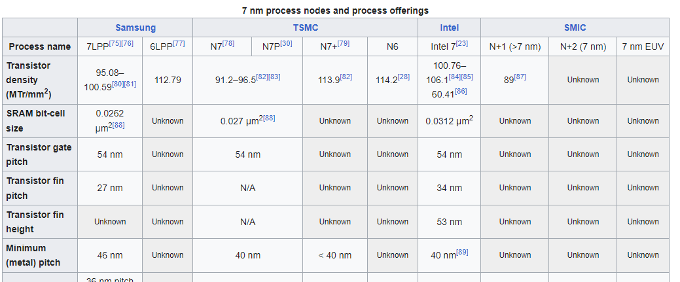
Task: Select Intel's 54 nm gate pitch value
Action: click(449, 154)
